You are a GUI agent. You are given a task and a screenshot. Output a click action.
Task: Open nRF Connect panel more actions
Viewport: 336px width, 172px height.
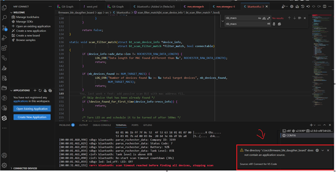pos(50,7)
